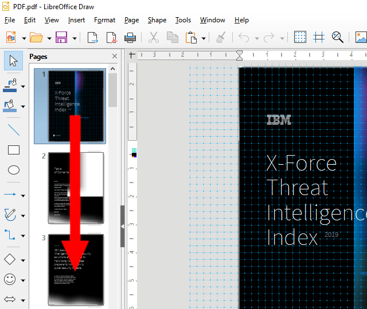This screenshot has height=309, width=367.
Task: Click the Cut scissors icon
Action: pyautogui.click(x=154, y=37)
